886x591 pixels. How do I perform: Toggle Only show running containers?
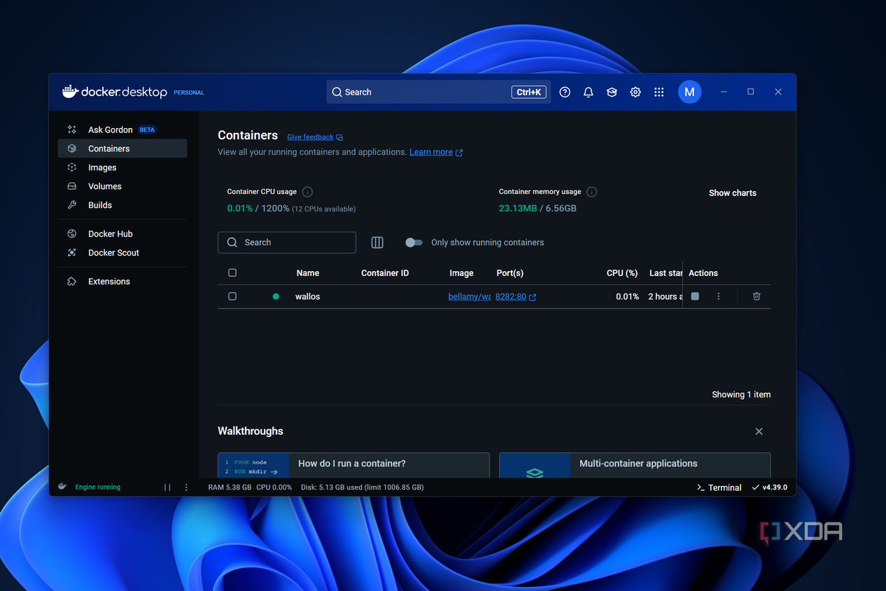click(414, 242)
